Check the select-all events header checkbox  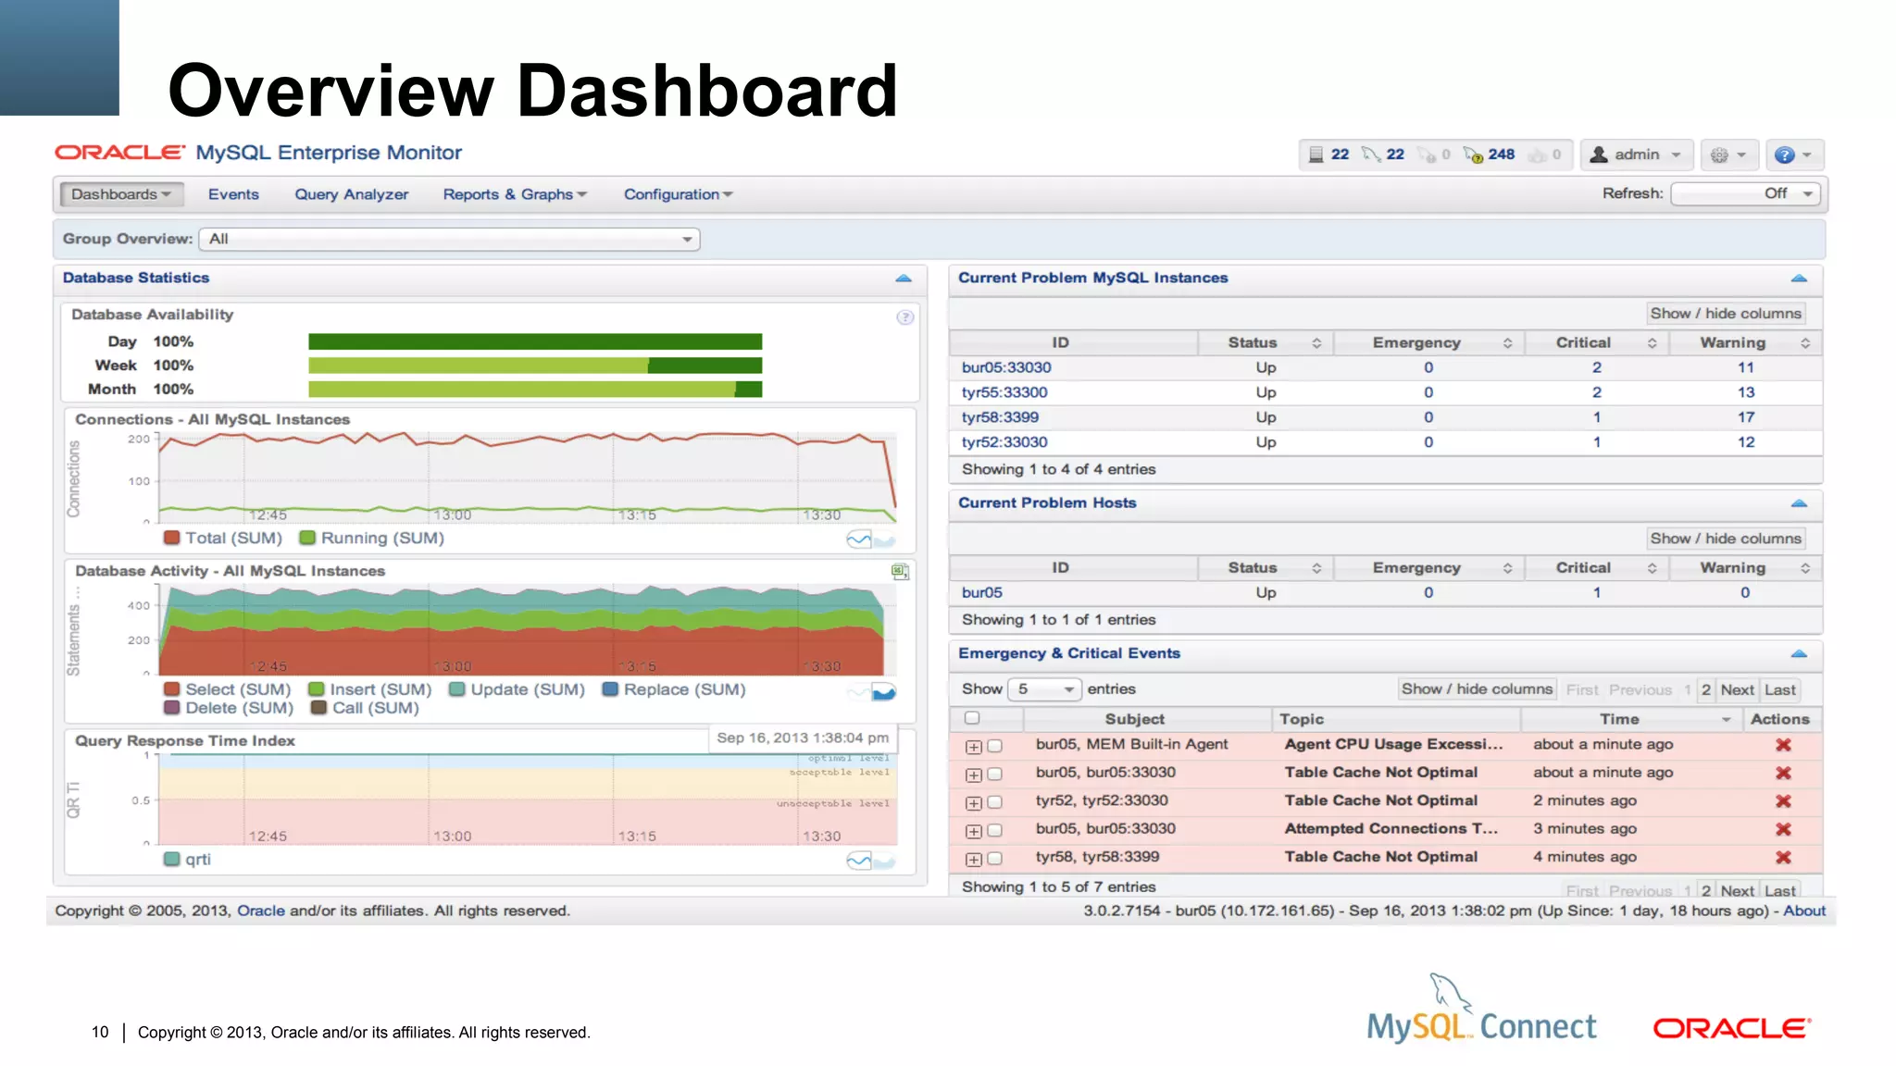point(972,718)
